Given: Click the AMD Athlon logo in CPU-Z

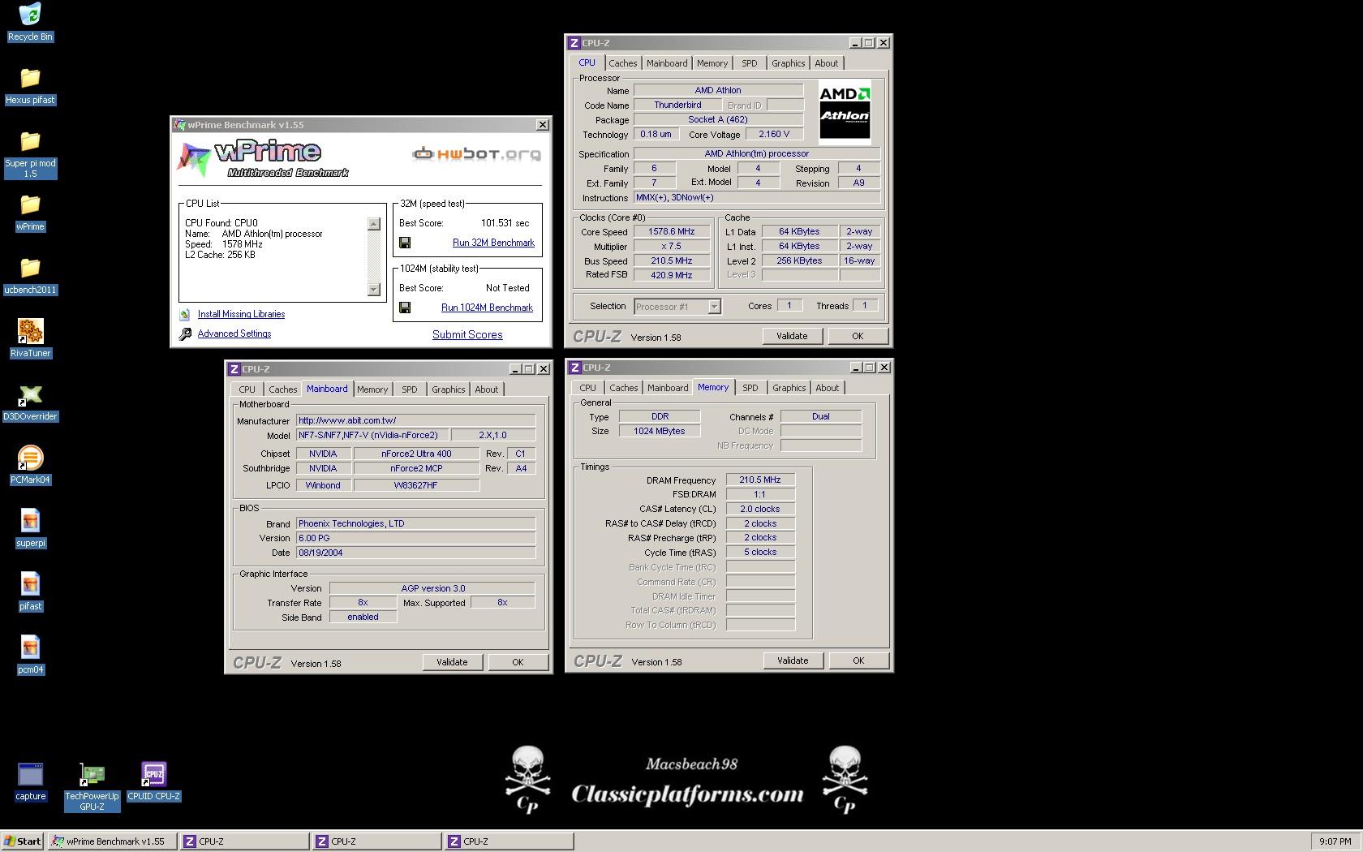Looking at the screenshot, I should pyautogui.click(x=845, y=112).
